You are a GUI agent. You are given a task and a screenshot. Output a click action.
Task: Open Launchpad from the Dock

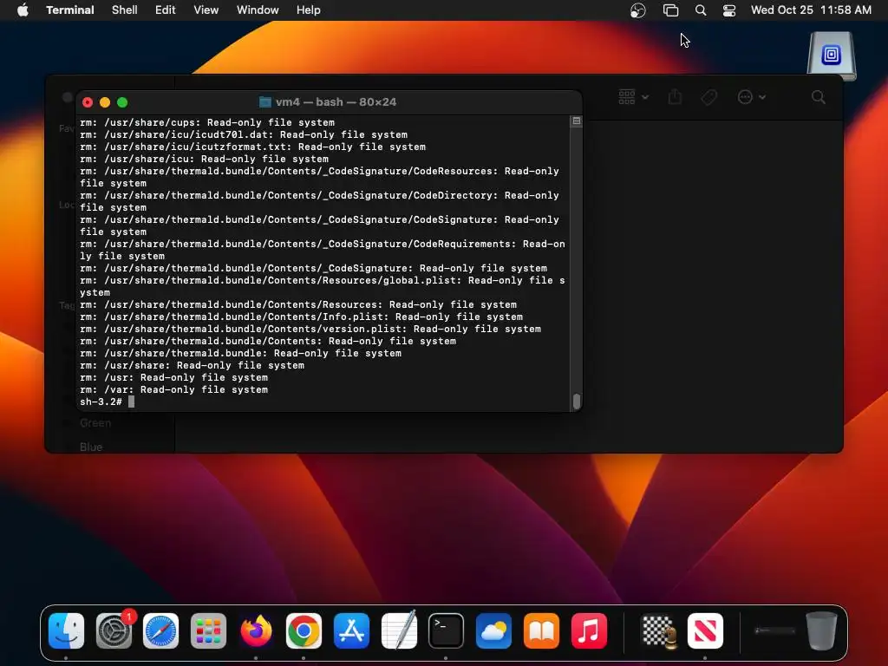point(208,631)
